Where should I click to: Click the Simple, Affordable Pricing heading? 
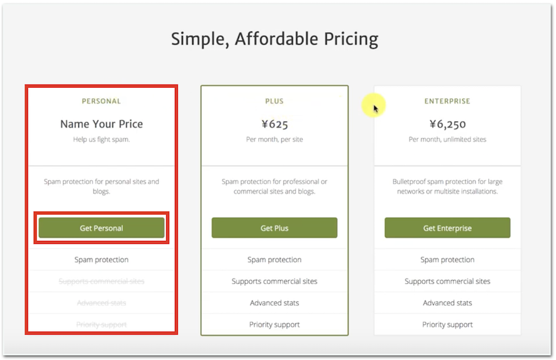tap(274, 40)
